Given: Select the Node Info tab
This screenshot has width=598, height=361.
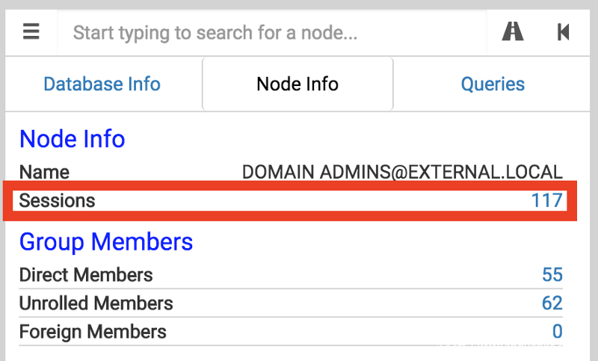Looking at the screenshot, I should coord(298,84).
